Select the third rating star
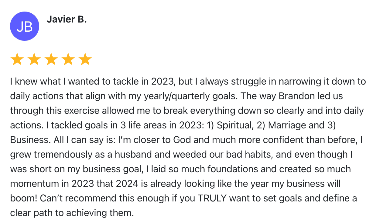Viewport: 373px width, 220px height. [51, 59]
